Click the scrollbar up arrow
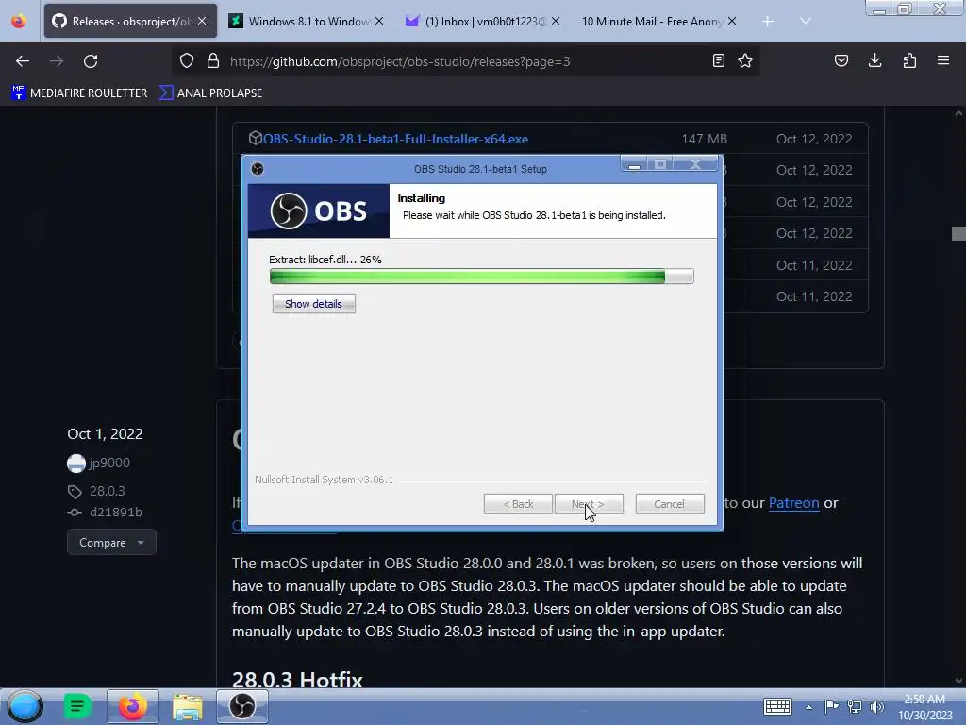 coord(958,113)
